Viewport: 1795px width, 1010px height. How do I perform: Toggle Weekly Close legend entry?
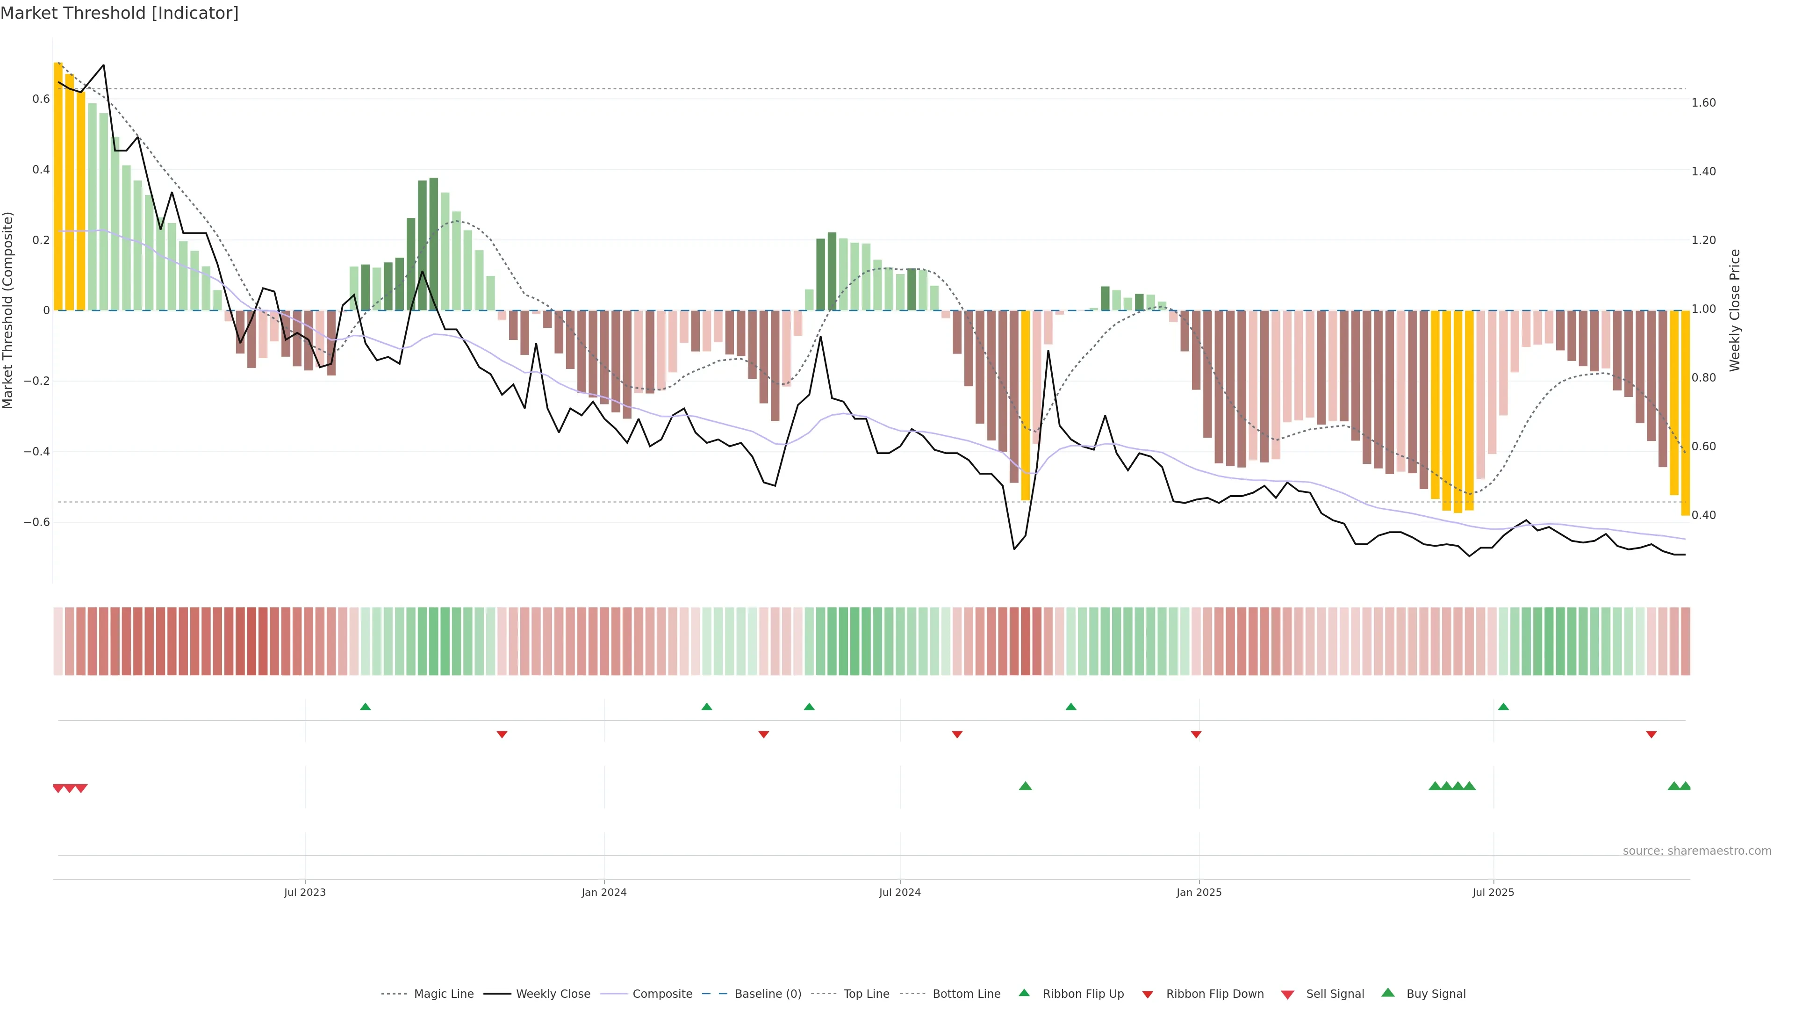(553, 994)
